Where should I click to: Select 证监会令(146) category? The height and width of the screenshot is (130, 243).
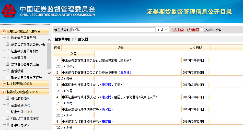[21, 105]
